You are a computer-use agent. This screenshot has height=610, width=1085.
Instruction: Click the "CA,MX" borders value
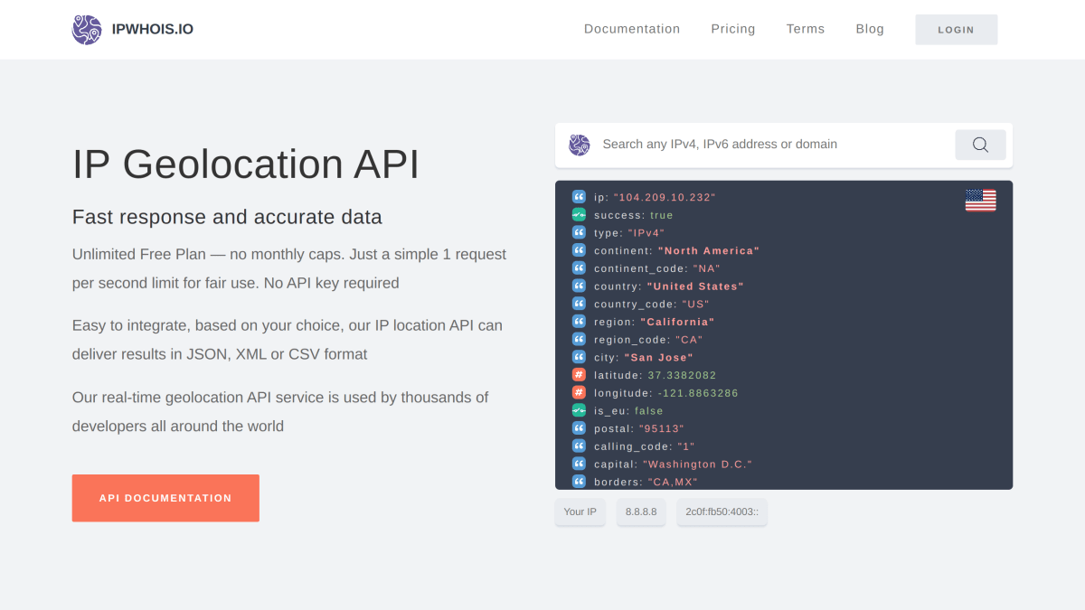[673, 482]
